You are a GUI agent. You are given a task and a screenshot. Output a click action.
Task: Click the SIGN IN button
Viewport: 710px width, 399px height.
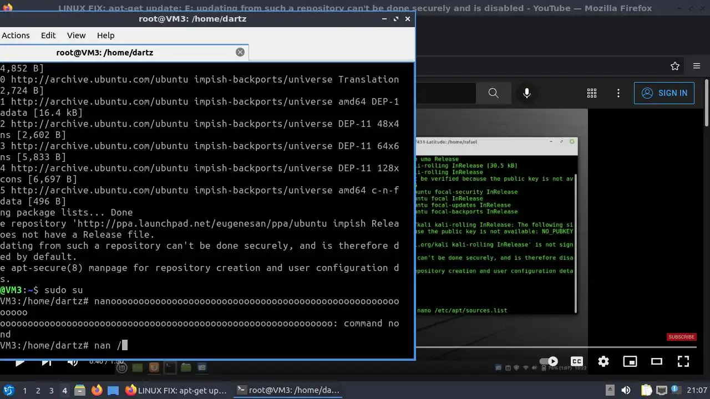pyautogui.click(x=664, y=93)
